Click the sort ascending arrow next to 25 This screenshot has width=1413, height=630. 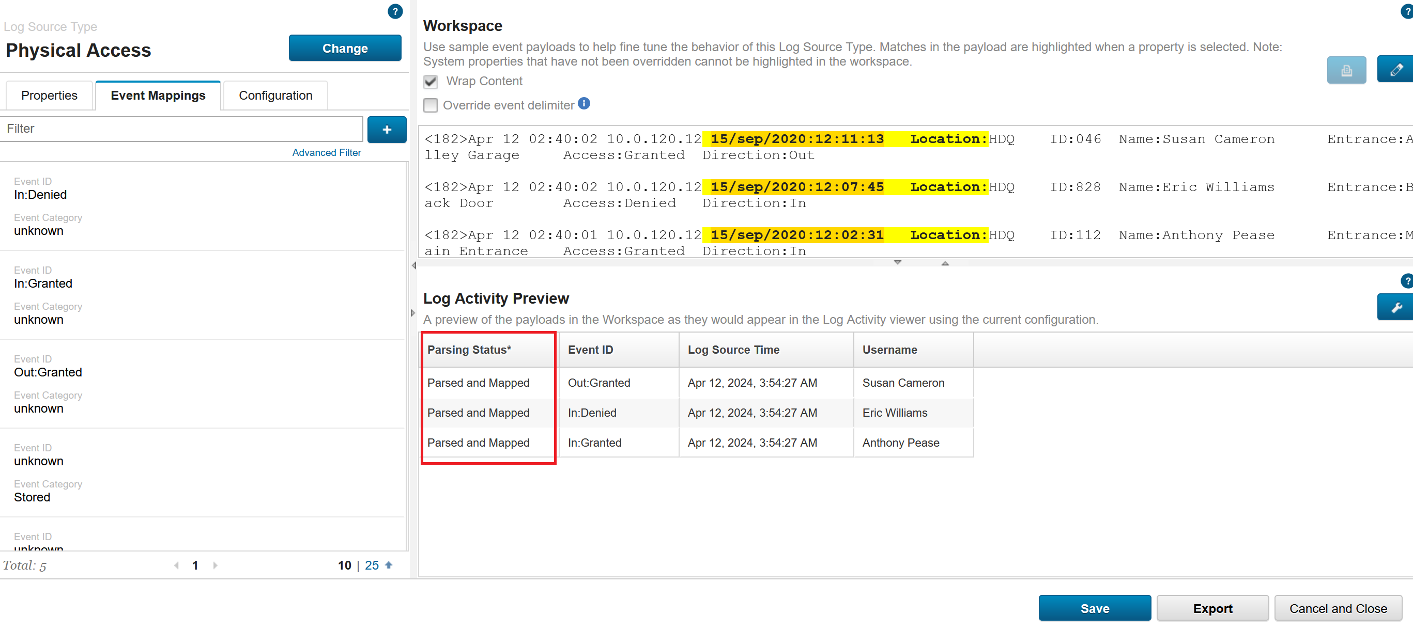(388, 565)
